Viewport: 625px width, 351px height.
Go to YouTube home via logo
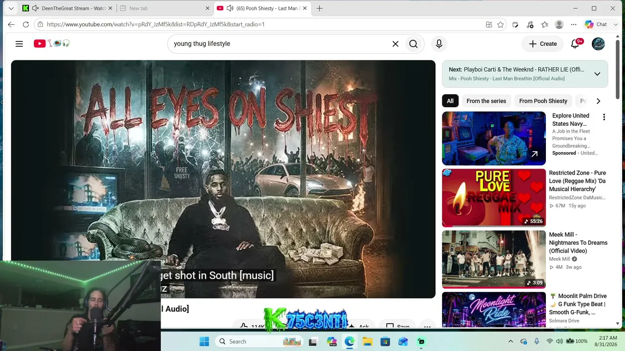[x=51, y=43]
